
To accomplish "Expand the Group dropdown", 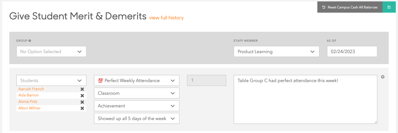I will (x=51, y=52).
